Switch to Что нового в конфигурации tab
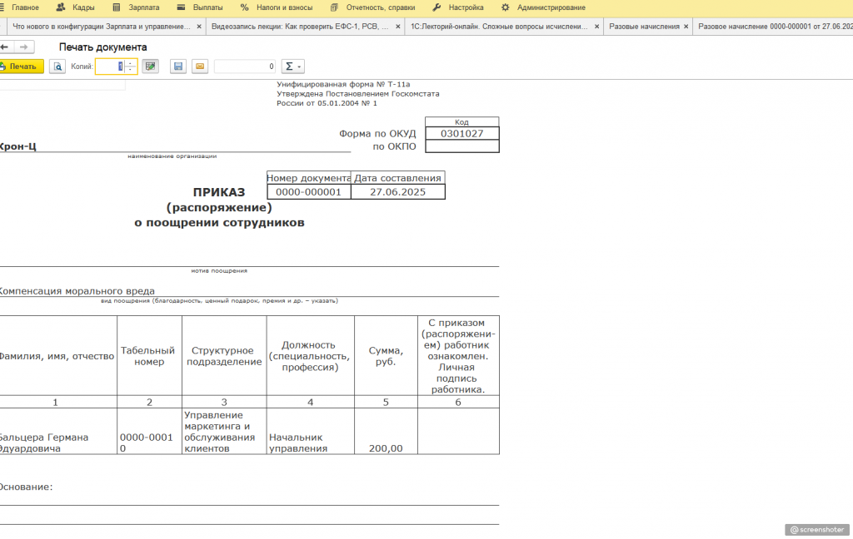 [101, 26]
